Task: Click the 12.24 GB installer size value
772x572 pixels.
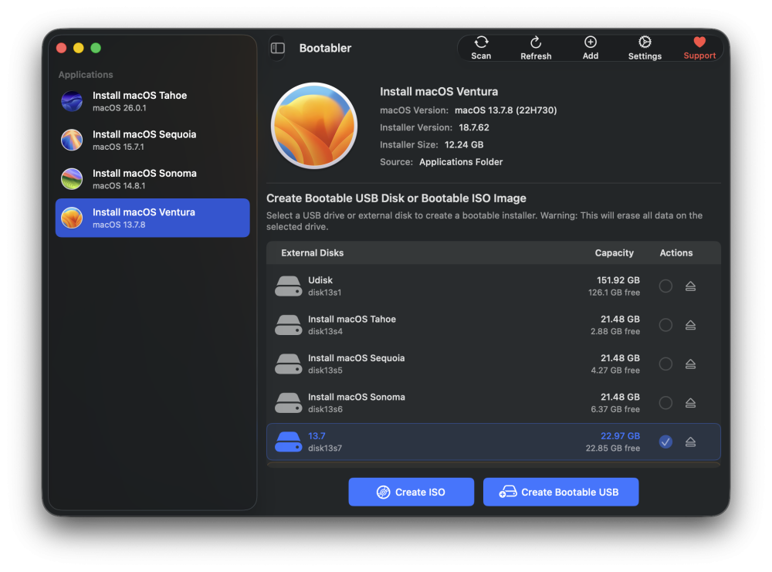Action: [464, 144]
